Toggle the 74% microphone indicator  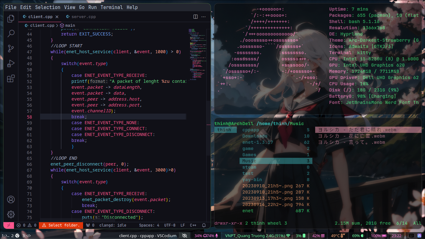(x=212, y=236)
